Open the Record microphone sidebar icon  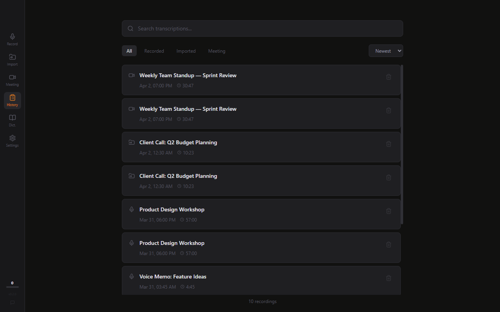pyautogui.click(x=12, y=39)
